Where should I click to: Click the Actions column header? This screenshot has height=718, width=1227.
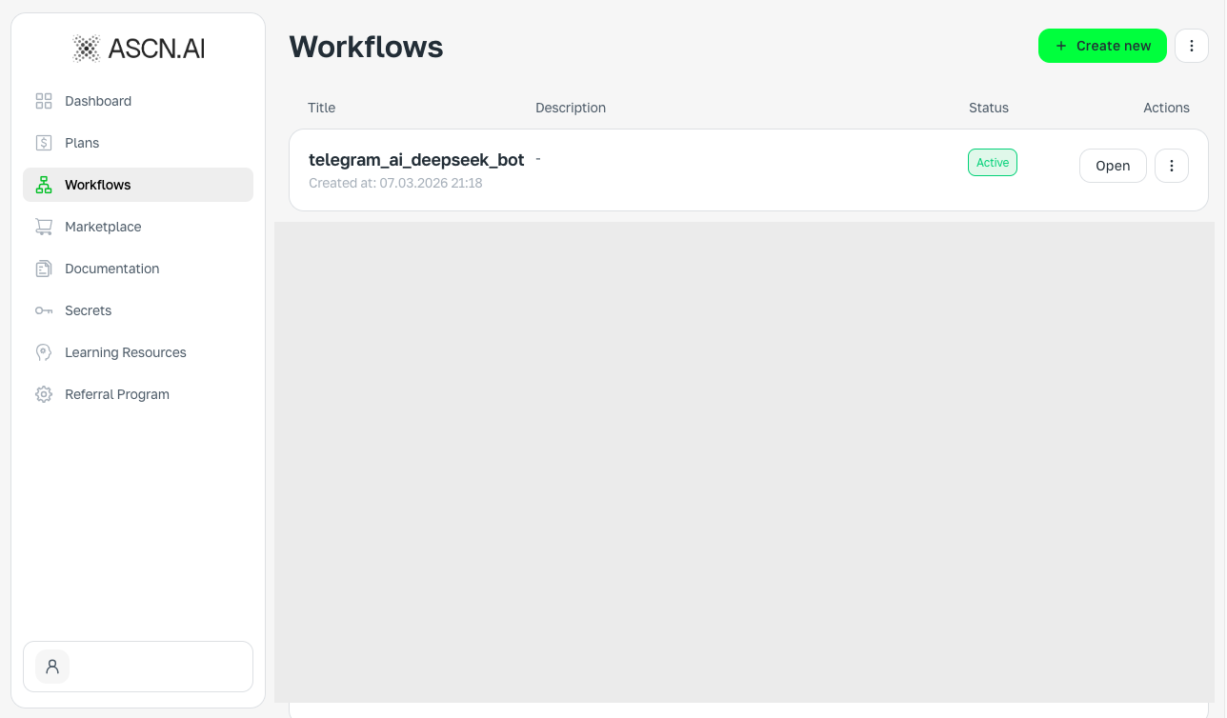click(1166, 108)
